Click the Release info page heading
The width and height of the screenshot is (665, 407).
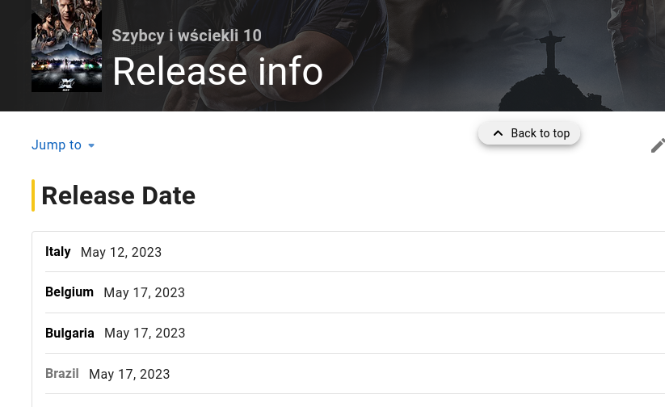tap(217, 71)
